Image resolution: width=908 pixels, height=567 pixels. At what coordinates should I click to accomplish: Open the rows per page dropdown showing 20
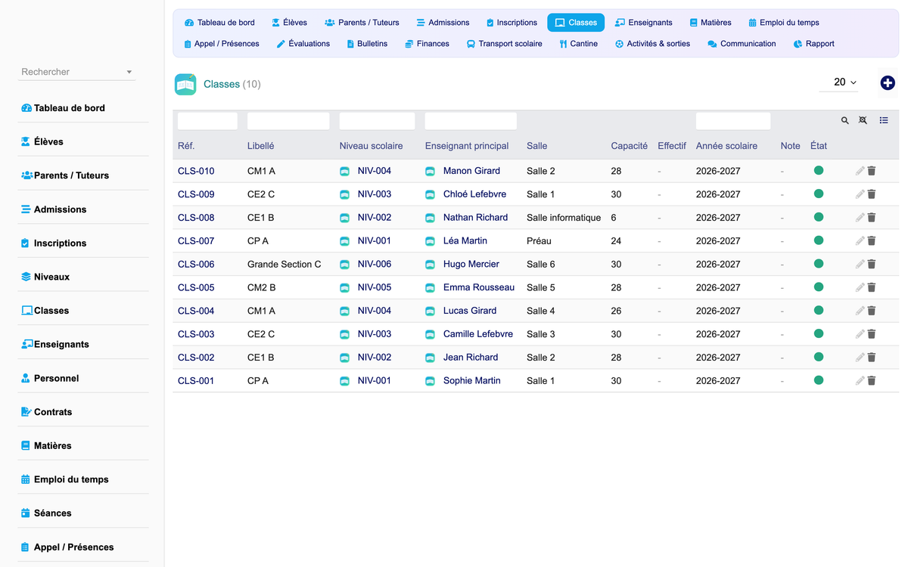(838, 82)
